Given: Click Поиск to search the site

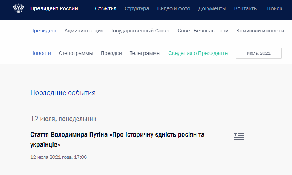Looking at the screenshot, I should click(274, 8).
